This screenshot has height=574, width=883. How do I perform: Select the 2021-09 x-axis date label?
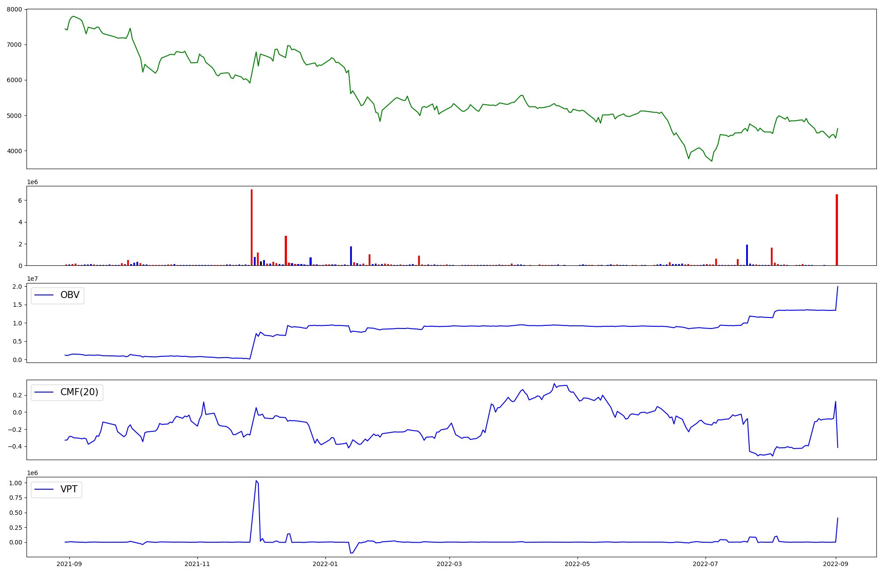(69, 564)
